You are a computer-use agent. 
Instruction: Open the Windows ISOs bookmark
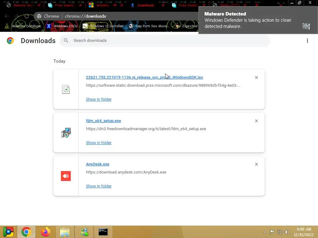coord(62,26)
